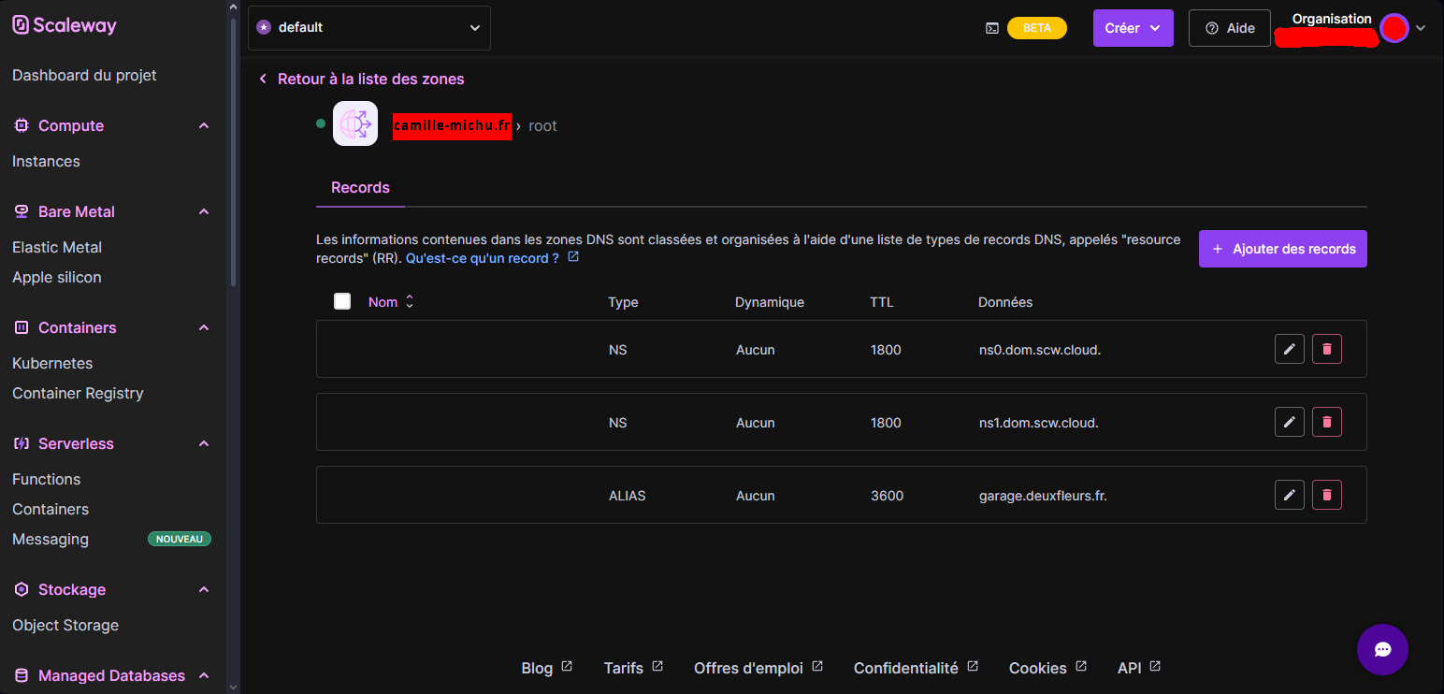This screenshot has height=694, width=1444.
Task: Click the Données column header
Action: point(1005,302)
